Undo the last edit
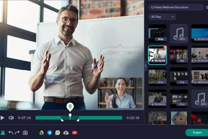208x139 pixels. [11, 133]
